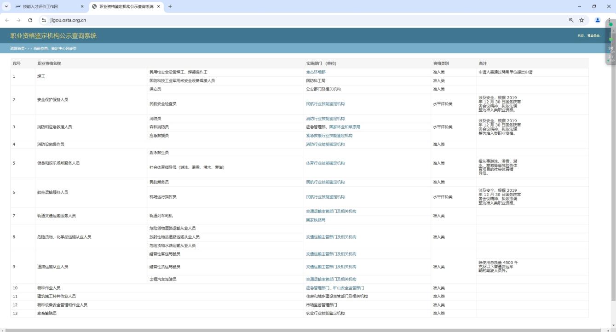616x332 pixels.
Task: Click the browser reload button
Action: click(x=30, y=20)
